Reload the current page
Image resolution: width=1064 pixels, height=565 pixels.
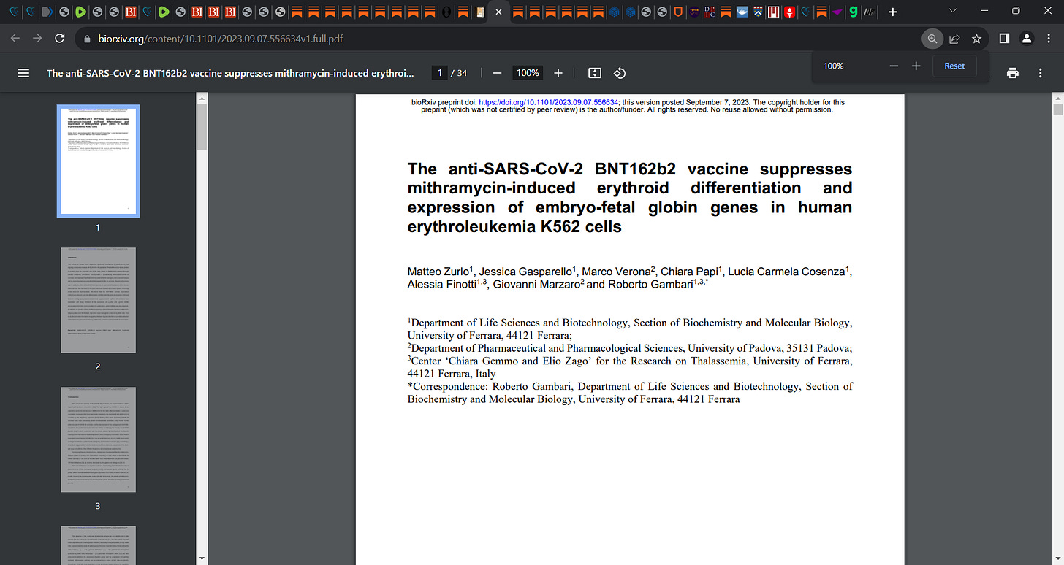[x=60, y=39]
